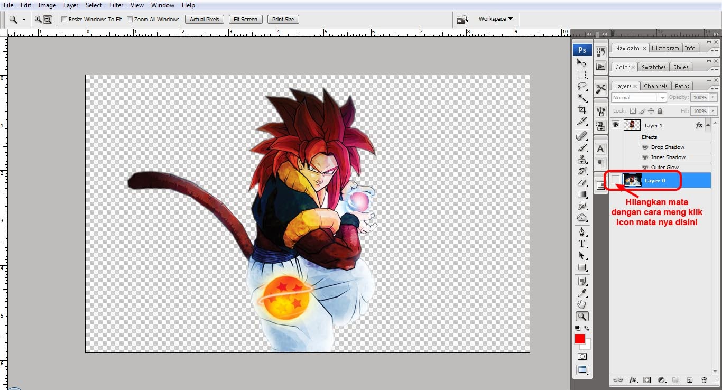Add a layer mask
Screen dimensions: 722x390
click(x=647, y=380)
